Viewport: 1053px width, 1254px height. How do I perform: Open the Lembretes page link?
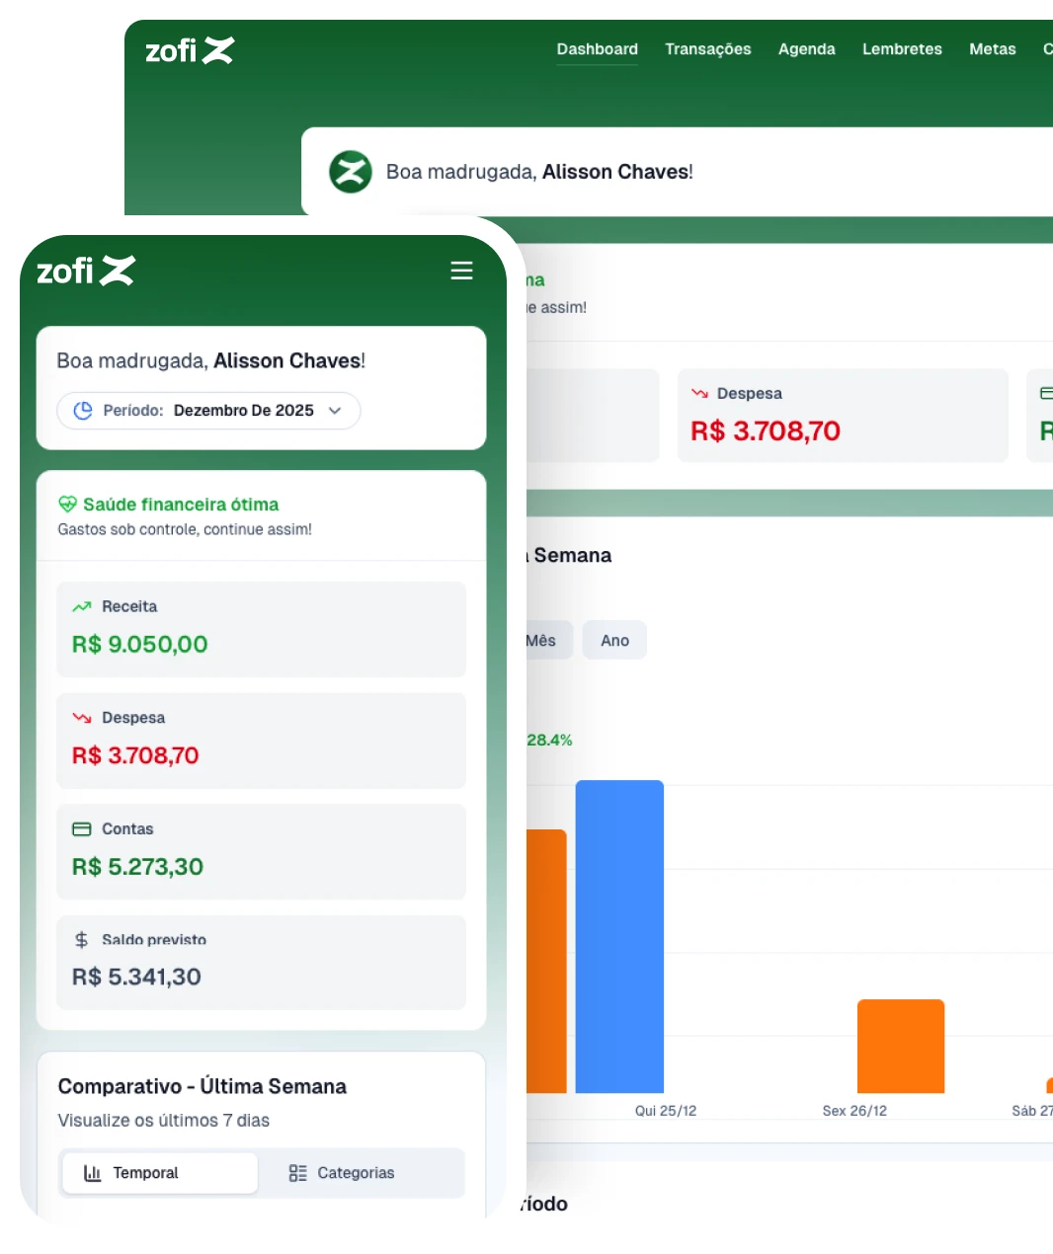902,49
